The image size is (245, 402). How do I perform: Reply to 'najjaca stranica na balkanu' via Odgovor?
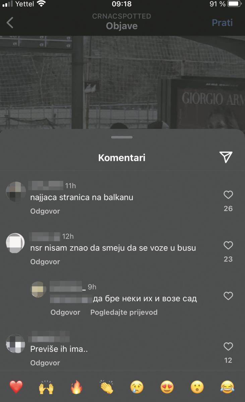click(45, 211)
